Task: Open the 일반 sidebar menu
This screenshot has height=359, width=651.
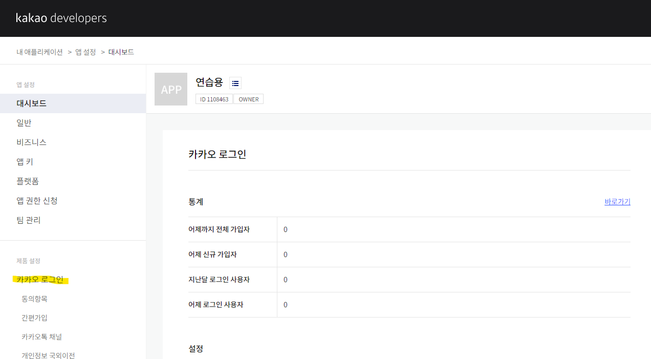Action: (x=73, y=123)
